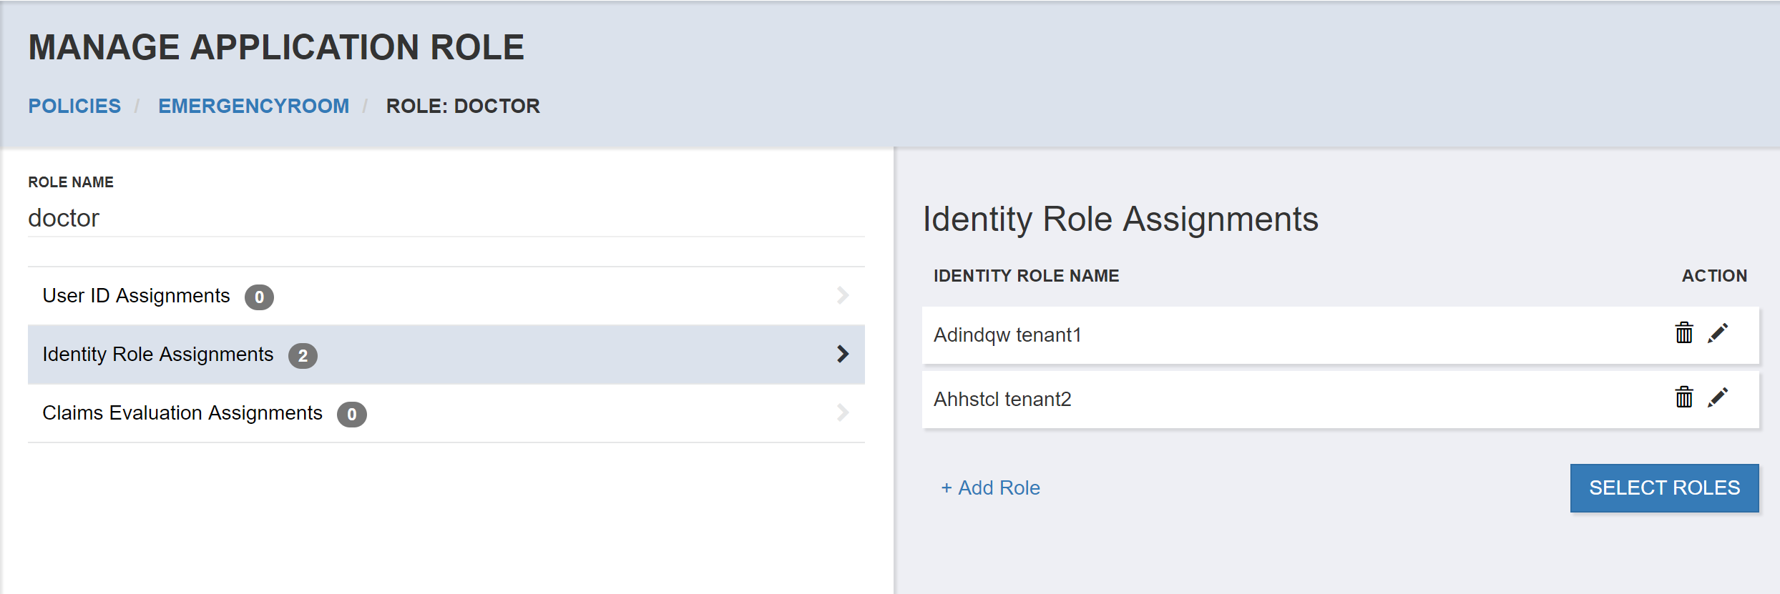The width and height of the screenshot is (1780, 594).
Task: Click the MANAGE APPLICATION ROLE heading
Action: 276,48
